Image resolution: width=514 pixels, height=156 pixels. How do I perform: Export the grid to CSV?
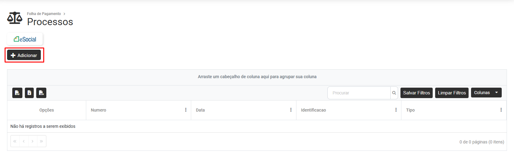41,93
